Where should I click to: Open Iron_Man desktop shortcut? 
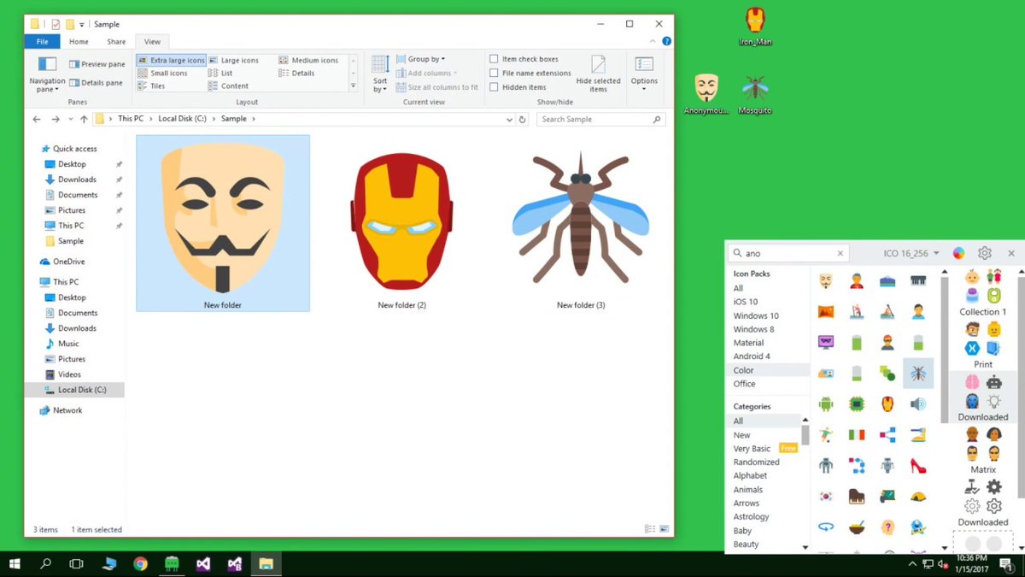click(x=755, y=26)
